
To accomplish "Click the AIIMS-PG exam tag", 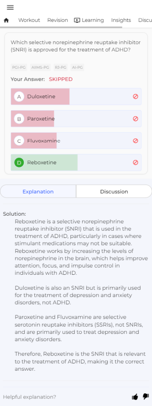I will click(40, 67).
